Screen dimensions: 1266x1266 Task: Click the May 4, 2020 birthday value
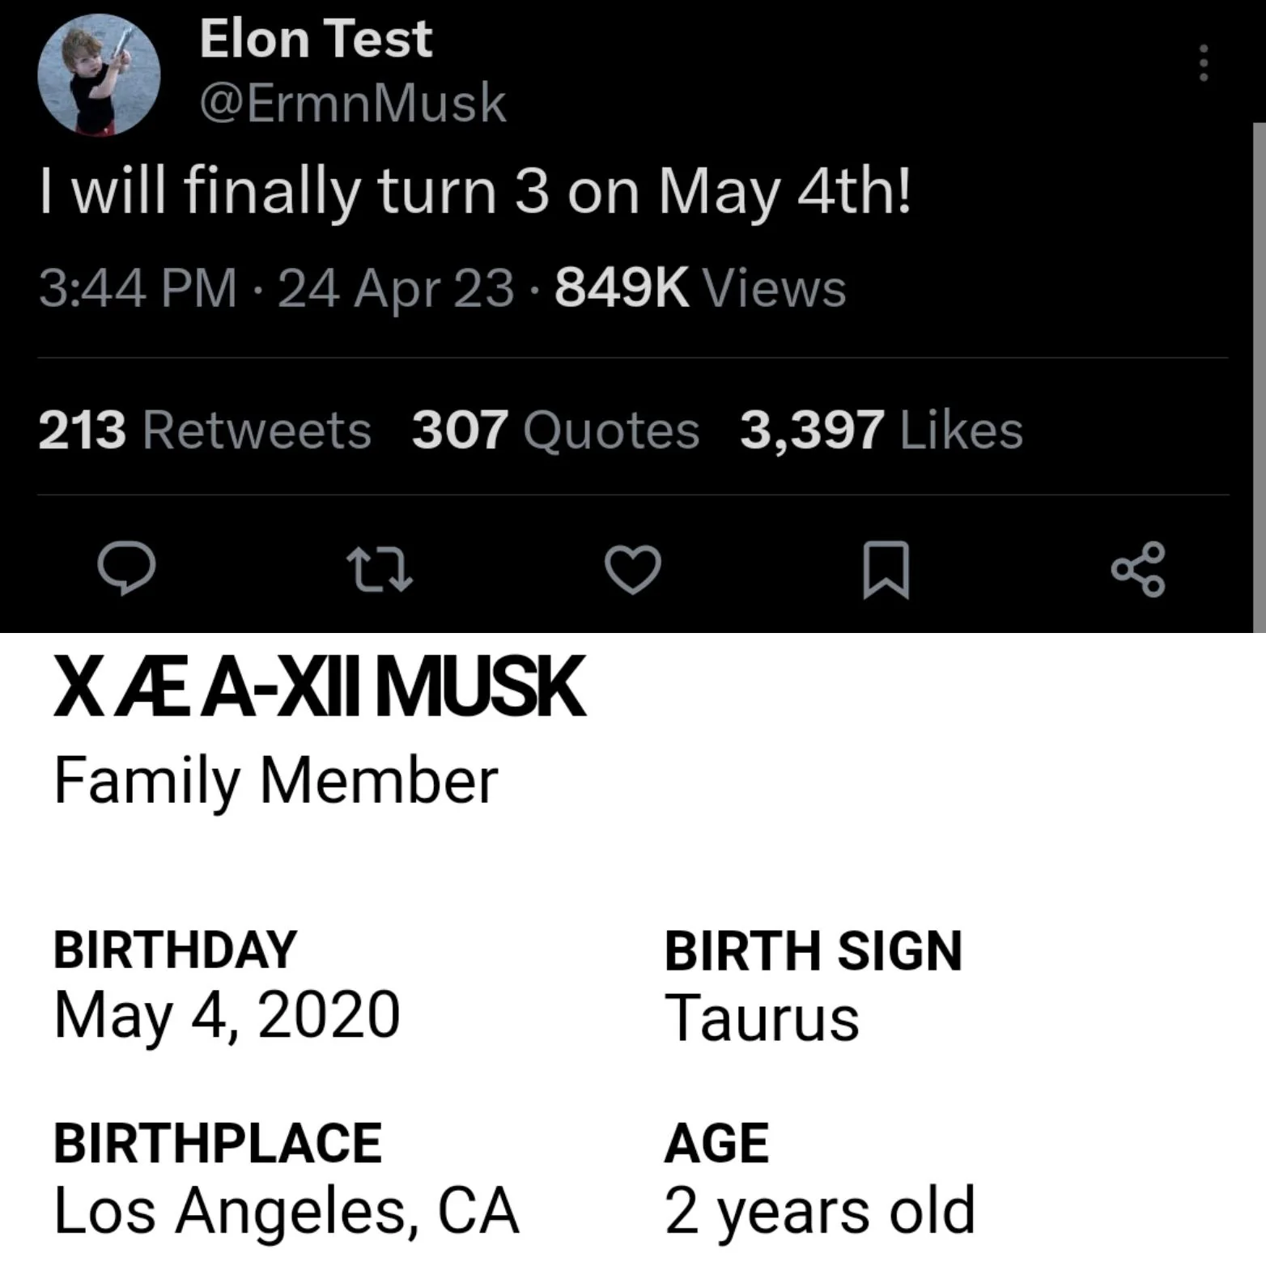click(x=227, y=1015)
